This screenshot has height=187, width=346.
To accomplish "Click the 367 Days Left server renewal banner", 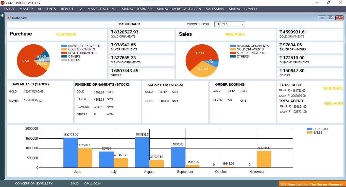I will [312, 184].
